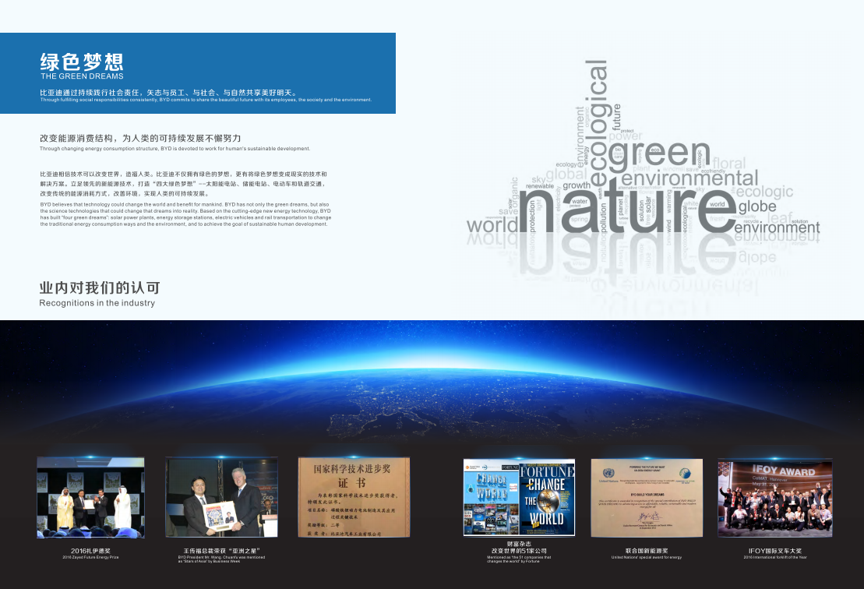
Task: Select the "environmental" word in word cloud
Action: (689, 180)
